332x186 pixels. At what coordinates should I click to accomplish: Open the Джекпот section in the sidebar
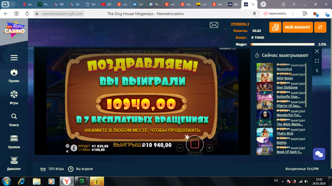(14, 163)
